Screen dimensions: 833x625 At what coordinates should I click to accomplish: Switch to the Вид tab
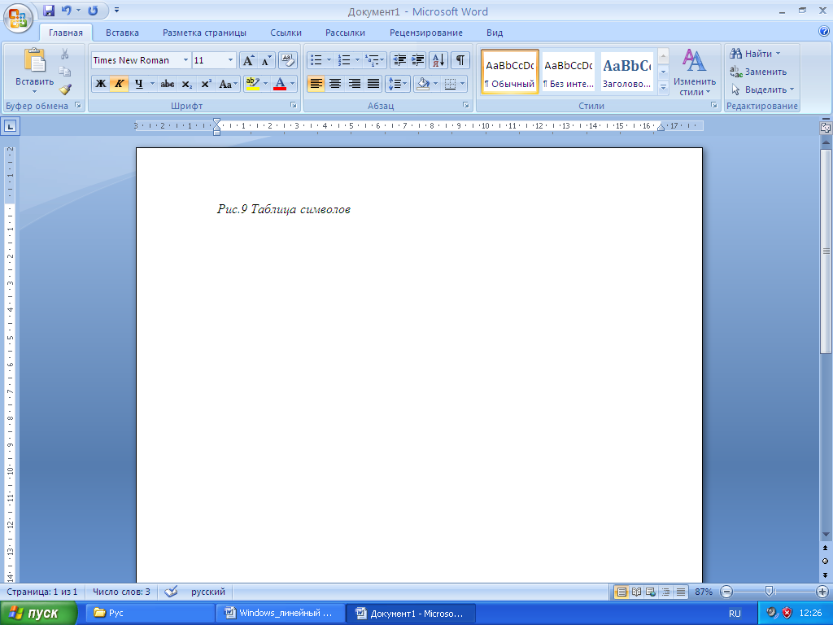(x=495, y=33)
